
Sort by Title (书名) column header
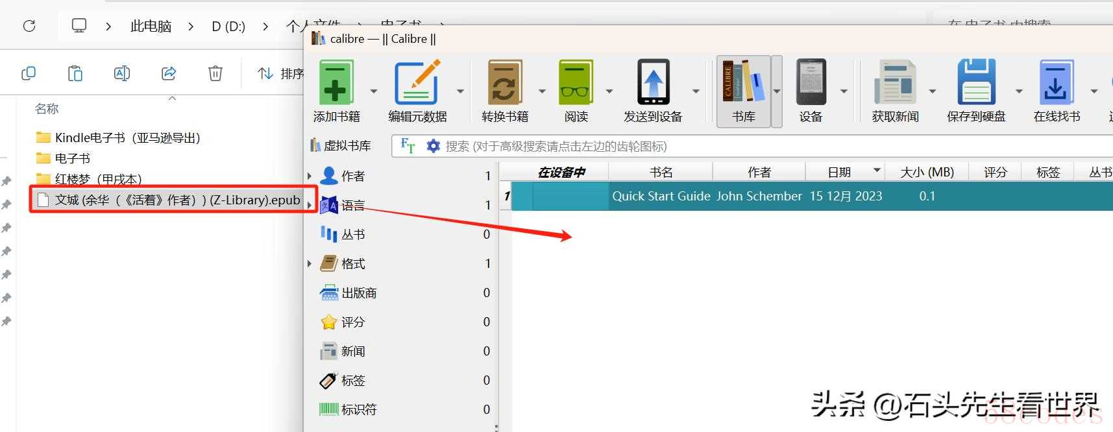661,172
